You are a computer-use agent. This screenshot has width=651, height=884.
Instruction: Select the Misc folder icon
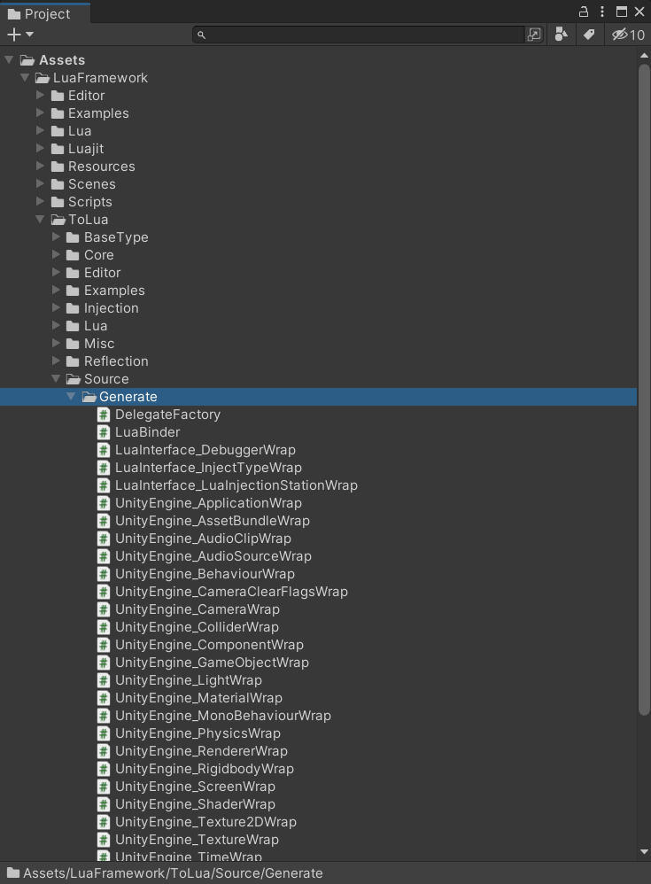coord(73,344)
